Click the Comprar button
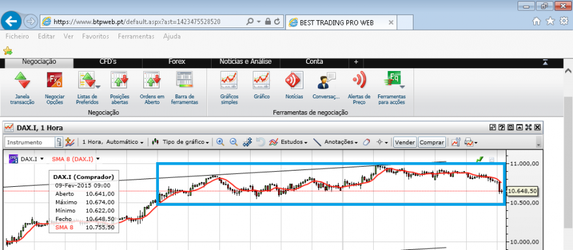The height and width of the screenshot is (250, 573). coord(432,142)
